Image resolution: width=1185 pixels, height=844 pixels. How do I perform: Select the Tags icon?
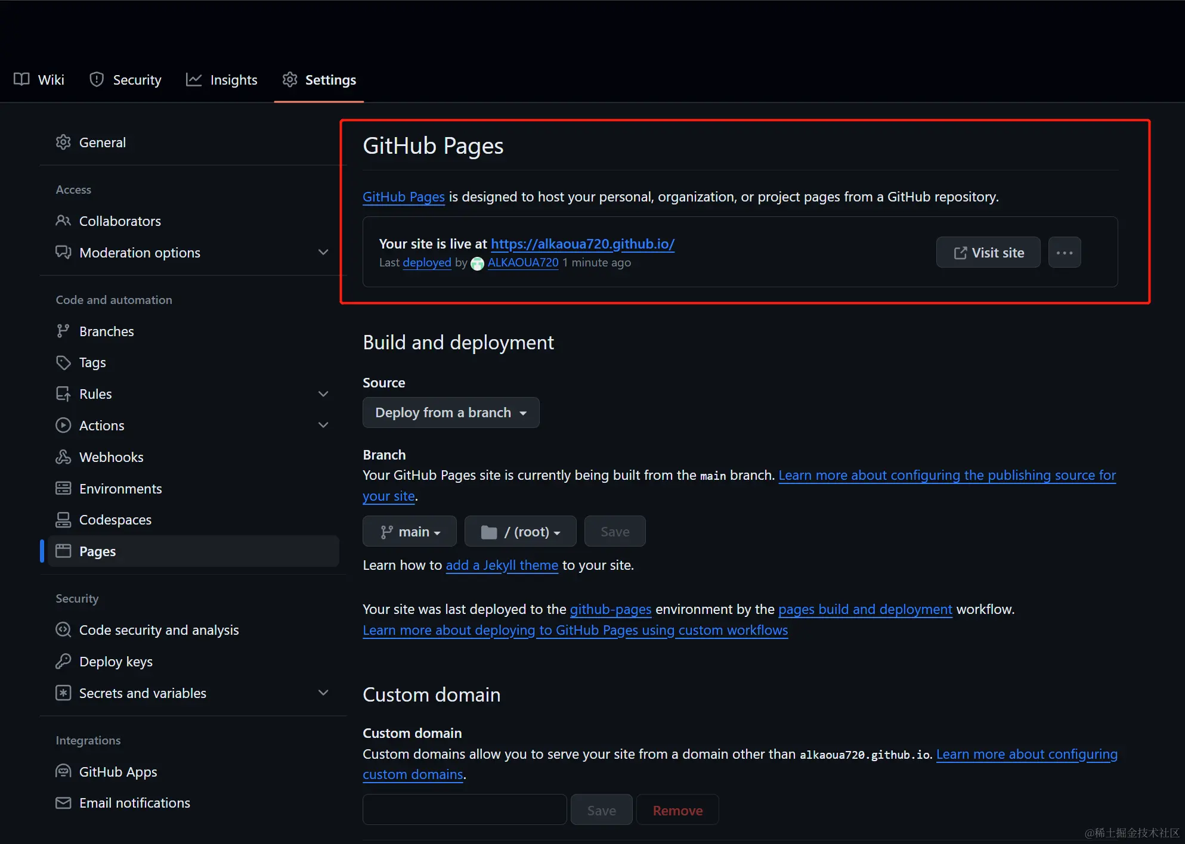coord(64,362)
